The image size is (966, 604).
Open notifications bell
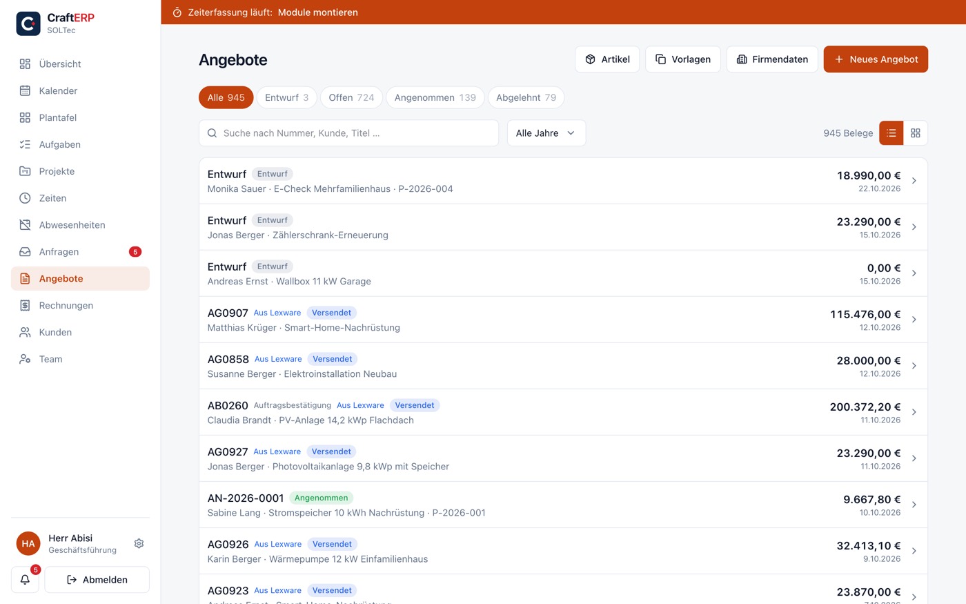coord(25,580)
